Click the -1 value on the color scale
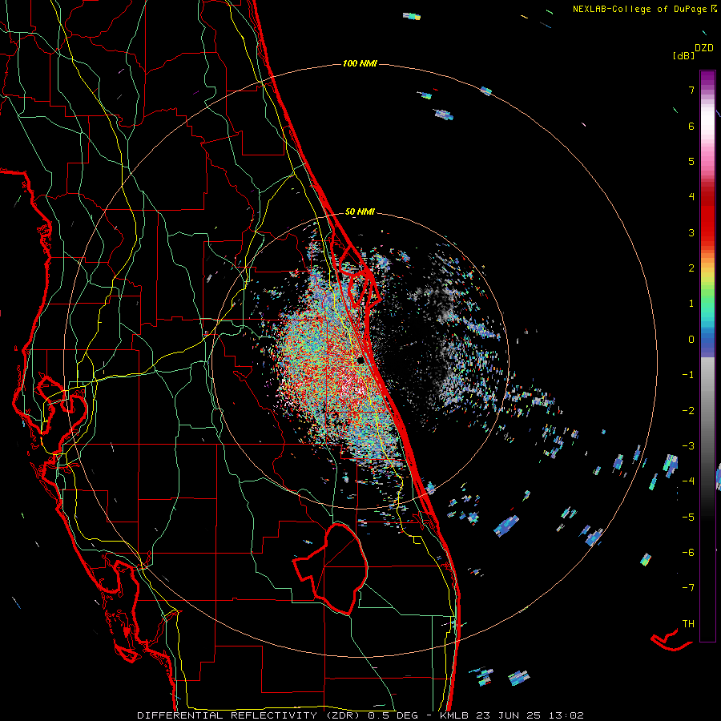The height and width of the screenshot is (721, 721). point(688,375)
